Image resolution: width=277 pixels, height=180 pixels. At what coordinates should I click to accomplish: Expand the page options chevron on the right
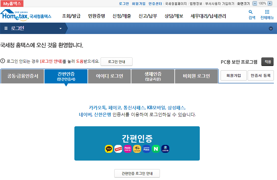pos(271,29)
